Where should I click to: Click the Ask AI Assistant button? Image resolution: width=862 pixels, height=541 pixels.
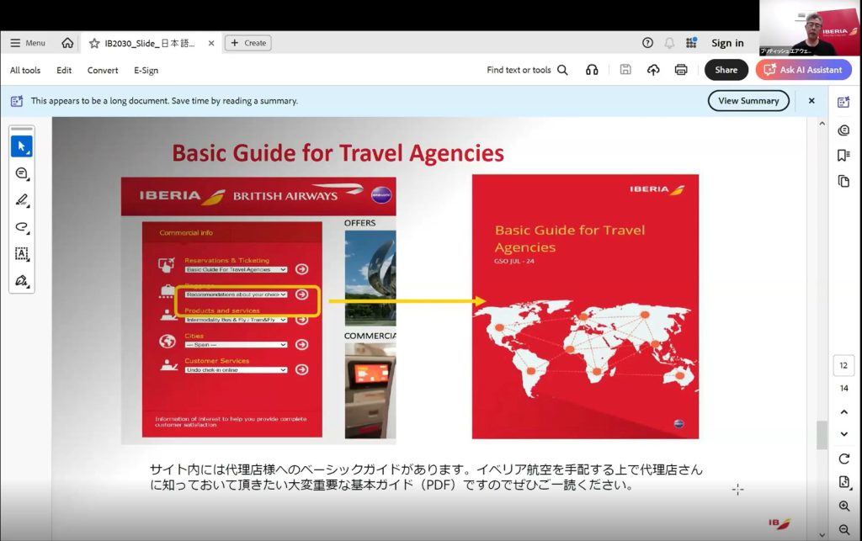[x=802, y=70]
